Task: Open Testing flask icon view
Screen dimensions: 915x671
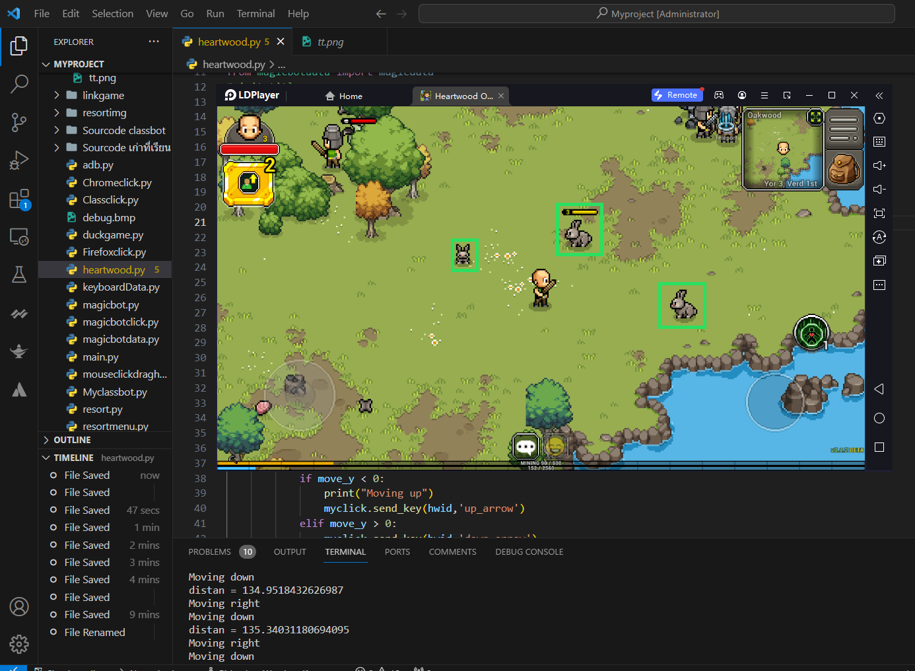Action: [19, 275]
